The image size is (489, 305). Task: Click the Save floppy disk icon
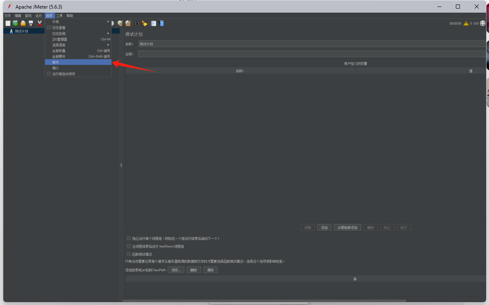[31, 23]
